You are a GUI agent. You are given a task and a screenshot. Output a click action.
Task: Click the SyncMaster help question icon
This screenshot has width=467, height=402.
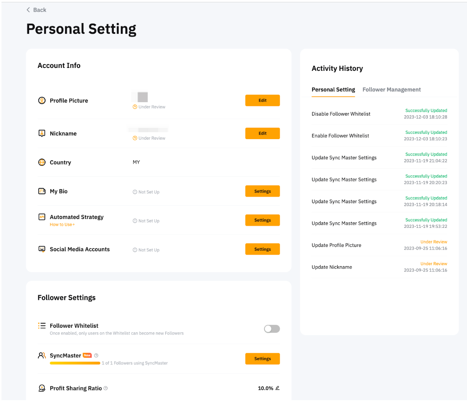[96, 355]
